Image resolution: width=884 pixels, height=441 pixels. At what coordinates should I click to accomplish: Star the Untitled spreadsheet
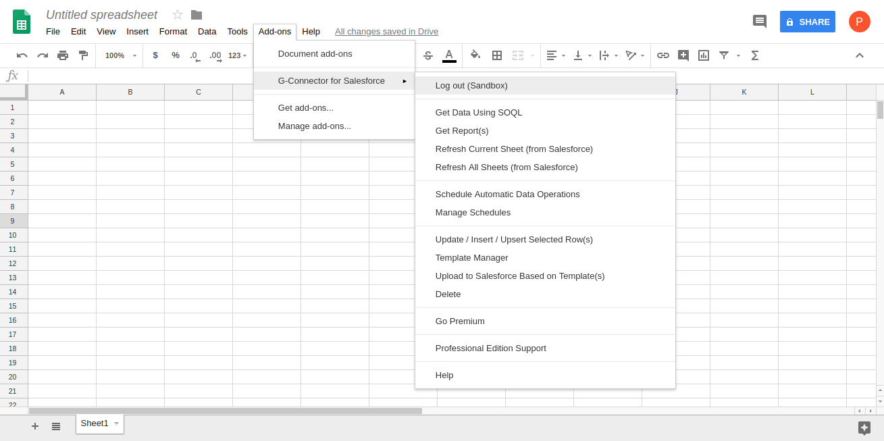point(178,15)
